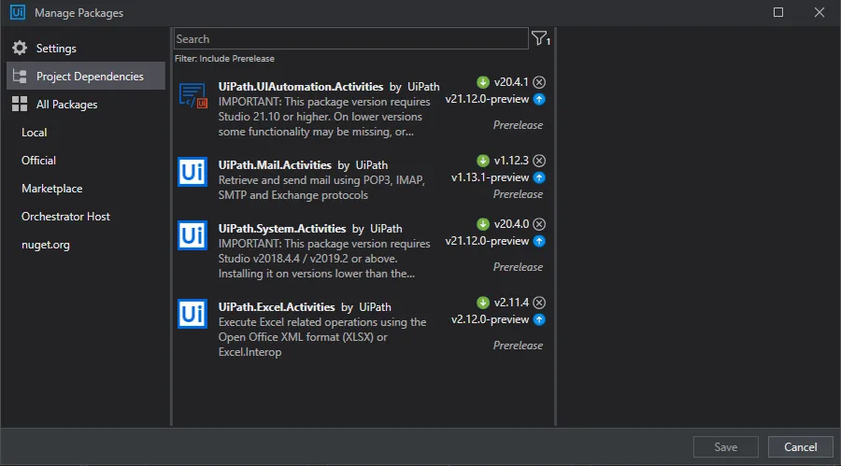Open Settings in the left sidebar
Viewport: 841px width, 466px height.
point(56,49)
